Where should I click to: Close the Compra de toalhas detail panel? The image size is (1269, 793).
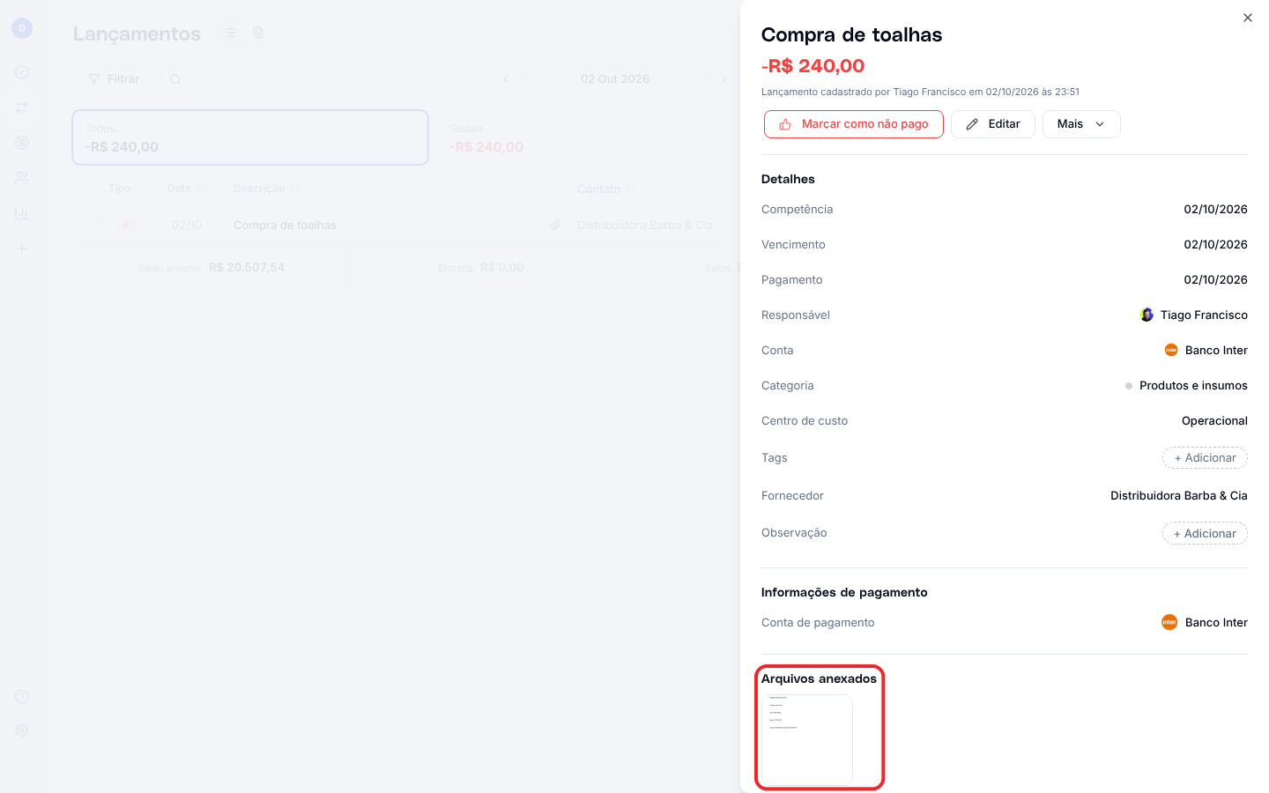pyautogui.click(x=1247, y=18)
